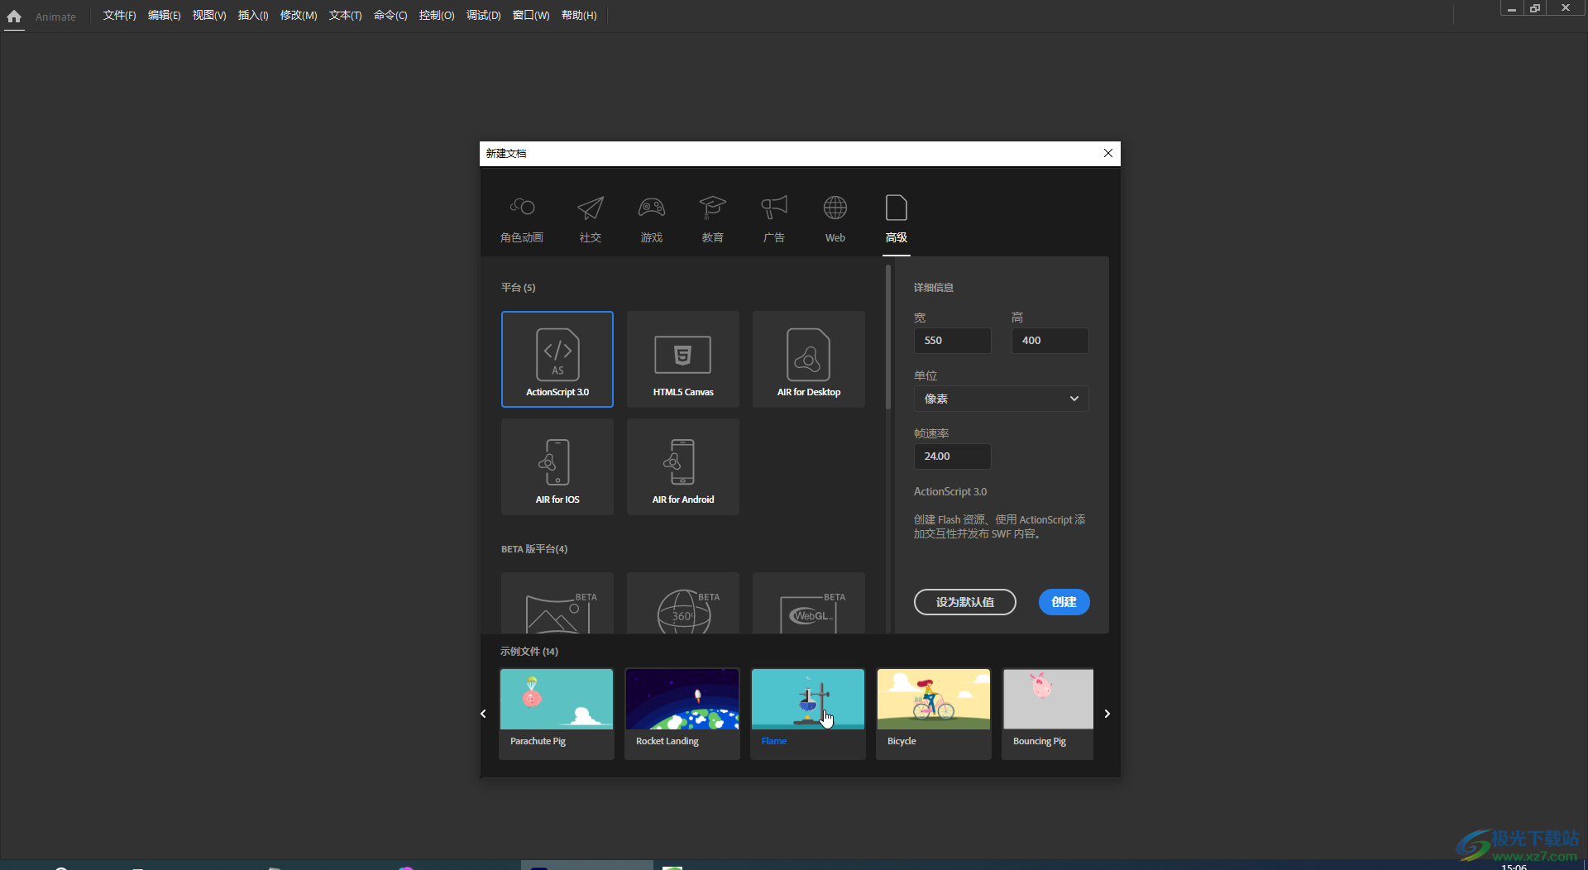Open the 编辑(E) menu

pos(164,16)
